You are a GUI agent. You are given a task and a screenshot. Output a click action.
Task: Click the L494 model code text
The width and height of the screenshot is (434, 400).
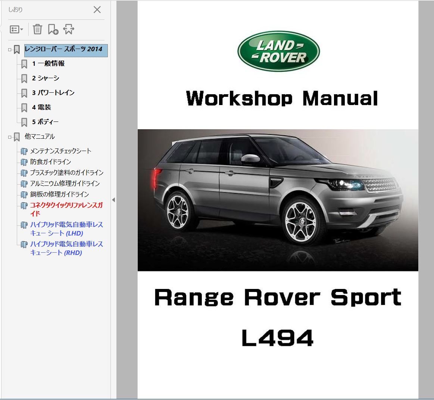coord(277,338)
